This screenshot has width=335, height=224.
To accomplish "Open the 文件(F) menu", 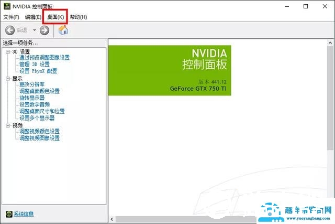I will click(x=11, y=17).
